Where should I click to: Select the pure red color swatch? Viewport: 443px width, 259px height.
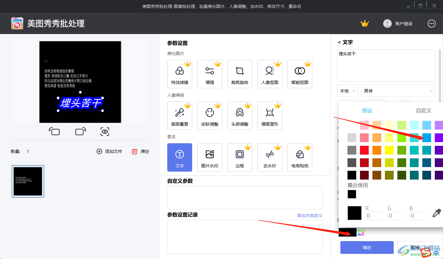[364, 150]
